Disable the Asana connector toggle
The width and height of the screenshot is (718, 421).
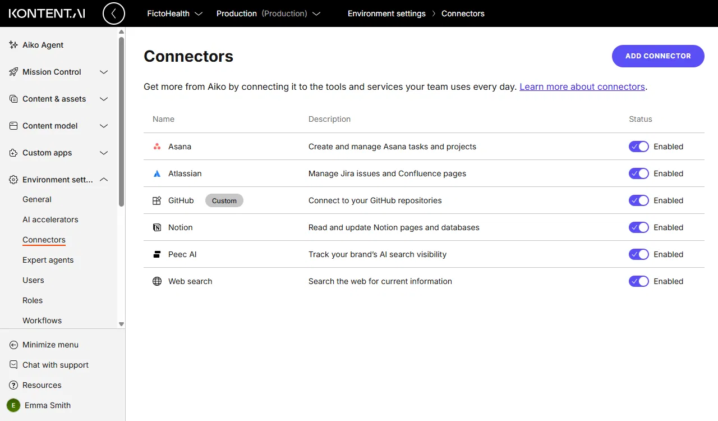pyautogui.click(x=639, y=147)
